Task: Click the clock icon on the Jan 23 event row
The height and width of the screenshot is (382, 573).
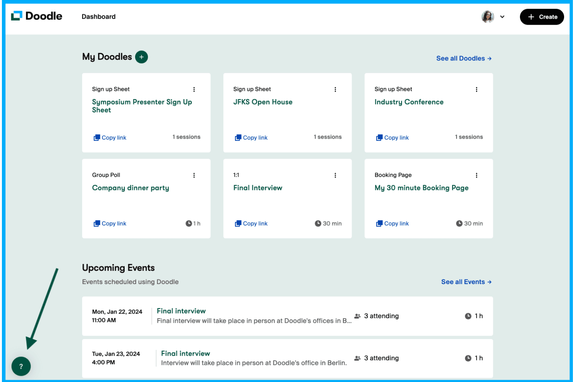Action: click(468, 358)
